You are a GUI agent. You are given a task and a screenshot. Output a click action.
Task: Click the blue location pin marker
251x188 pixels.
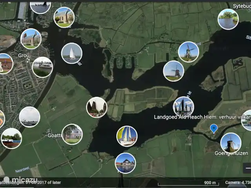[213, 128]
